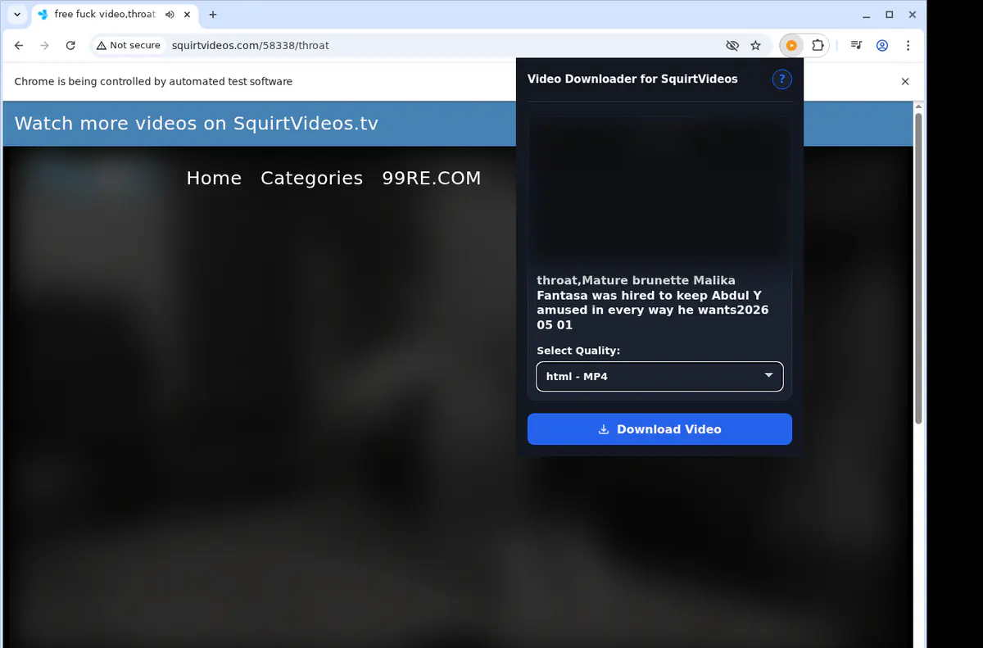Image resolution: width=983 pixels, height=648 pixels.
Task: Open a new tab
Action: click(x=213, y=15)
